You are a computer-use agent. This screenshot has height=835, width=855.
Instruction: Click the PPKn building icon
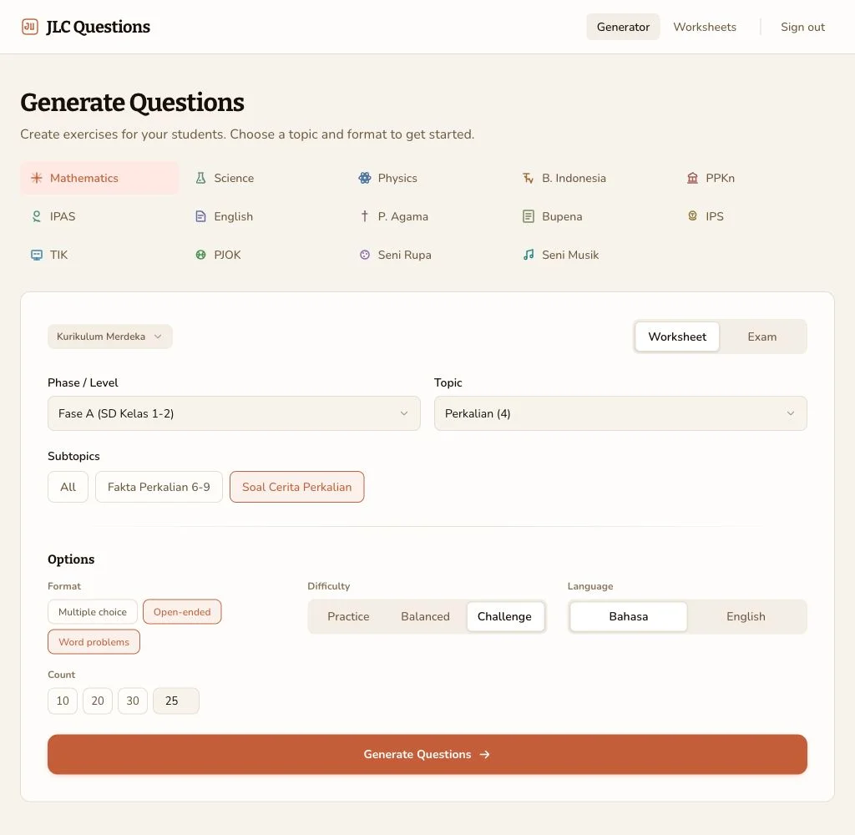[x=692, y=178]
